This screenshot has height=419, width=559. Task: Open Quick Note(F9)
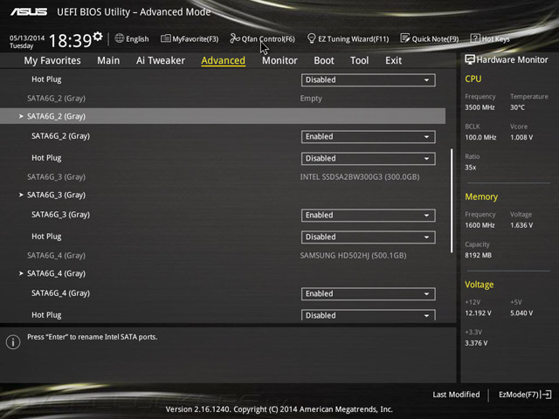coord(430,38)
